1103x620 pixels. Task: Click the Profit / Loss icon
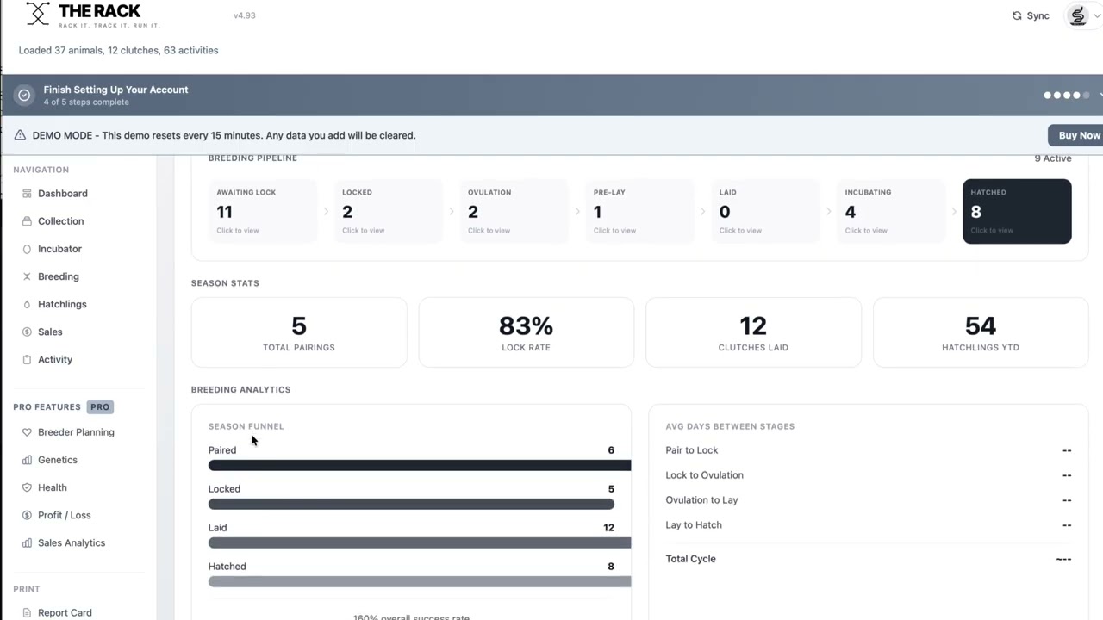tap(27, 515)
